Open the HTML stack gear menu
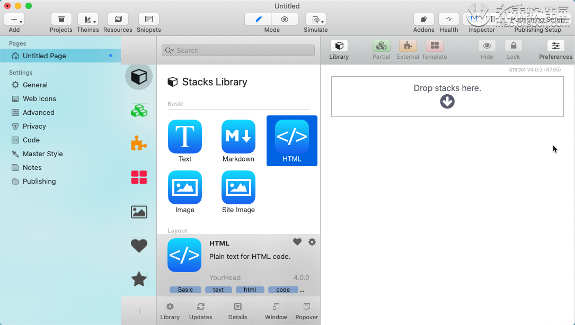The width and height of the screenshot is (575, 325). 312,242
